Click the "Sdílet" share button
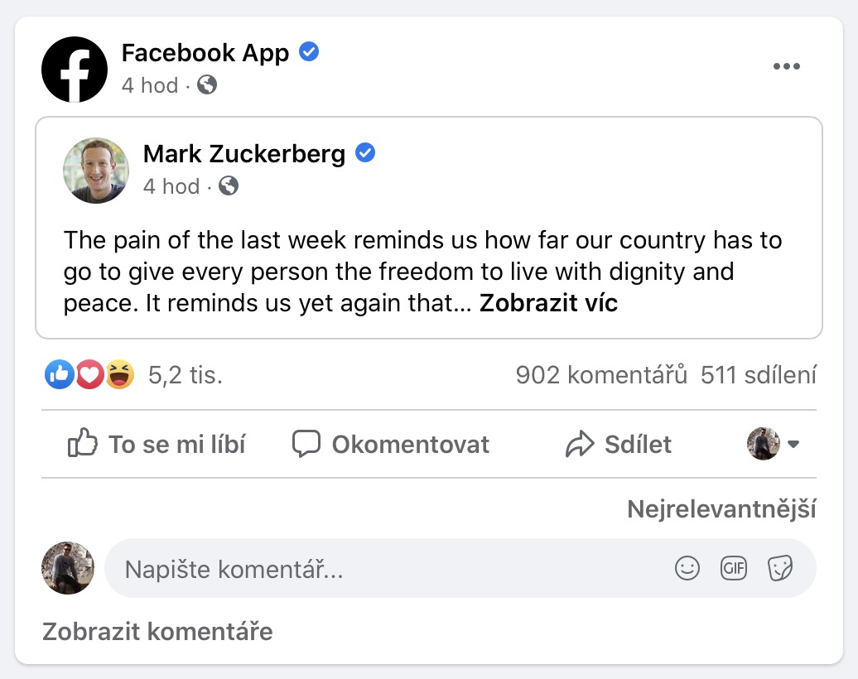The width and height of the screenshot is (858, 679). (x=618, y=445)
